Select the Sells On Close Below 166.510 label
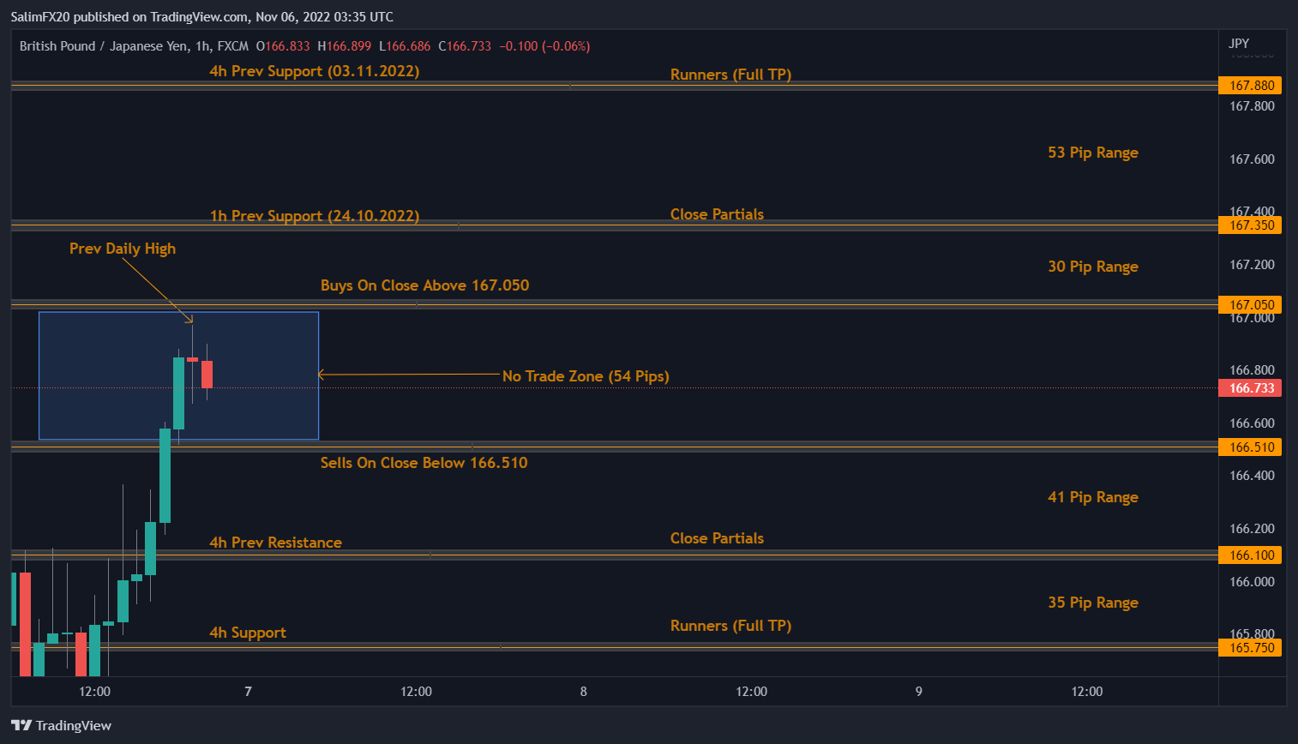This screenshot has width=1298, height=744. point(424,463)
